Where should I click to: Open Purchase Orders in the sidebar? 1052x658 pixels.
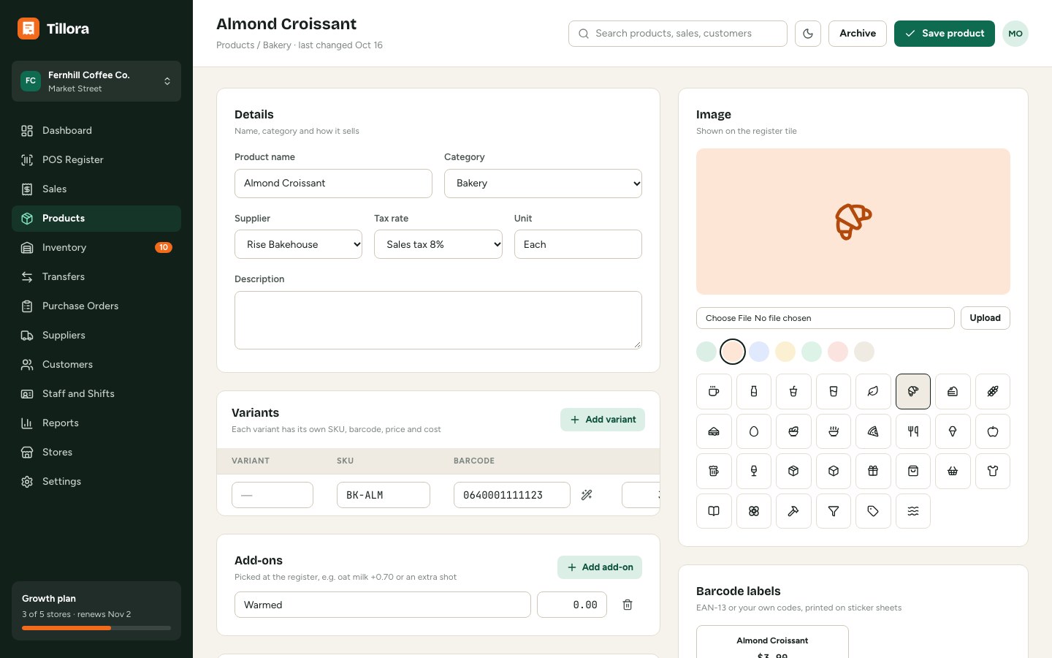[x=96, y=306]
